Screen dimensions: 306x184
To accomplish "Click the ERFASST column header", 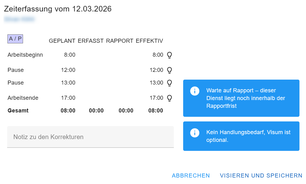I will coord(90,41).
